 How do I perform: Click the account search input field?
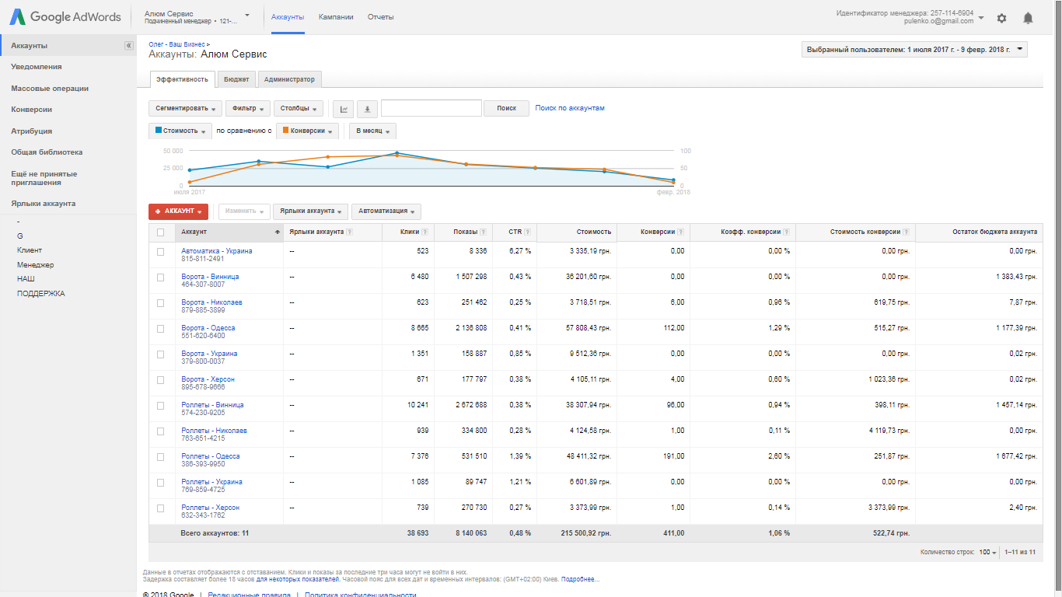431,109
